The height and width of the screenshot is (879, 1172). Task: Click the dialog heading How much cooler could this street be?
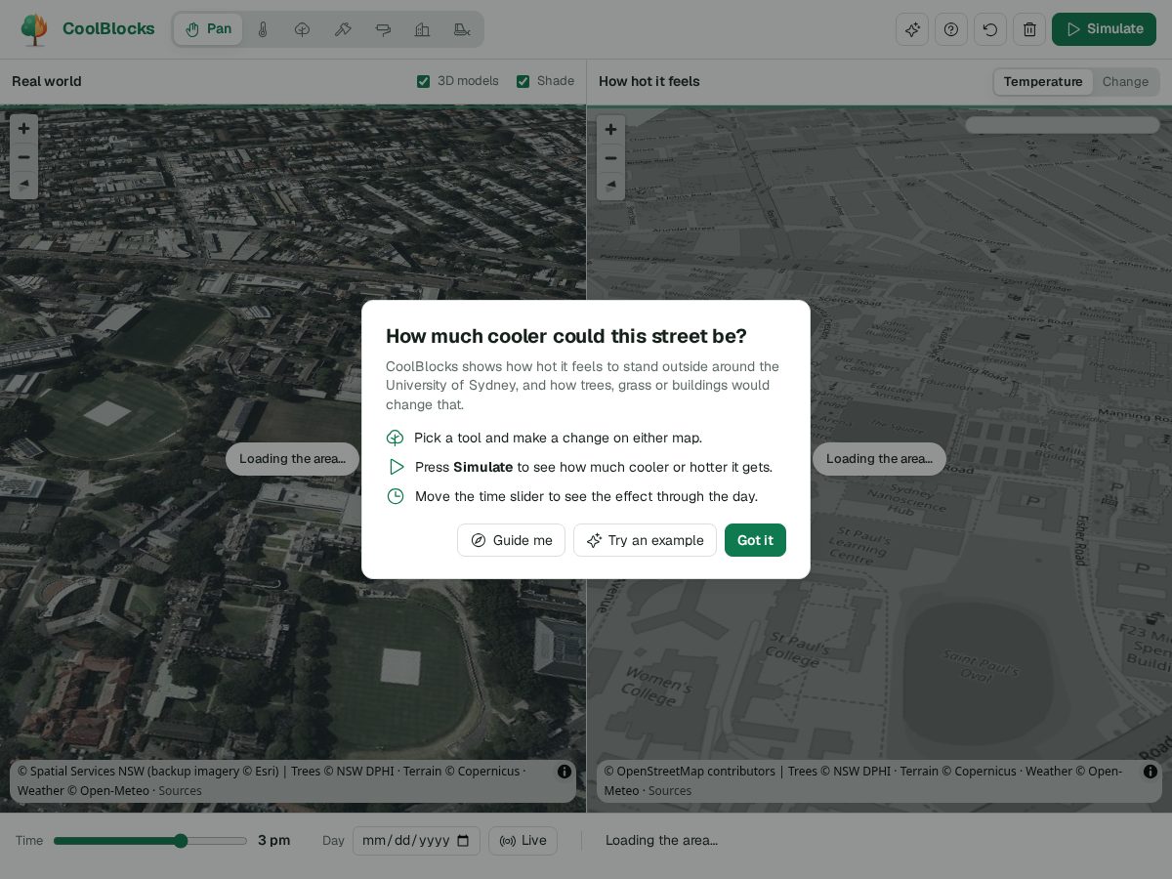click(x=566, y=336)
